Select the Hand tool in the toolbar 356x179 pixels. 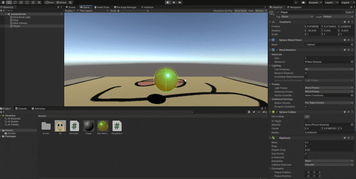[3, 2]
